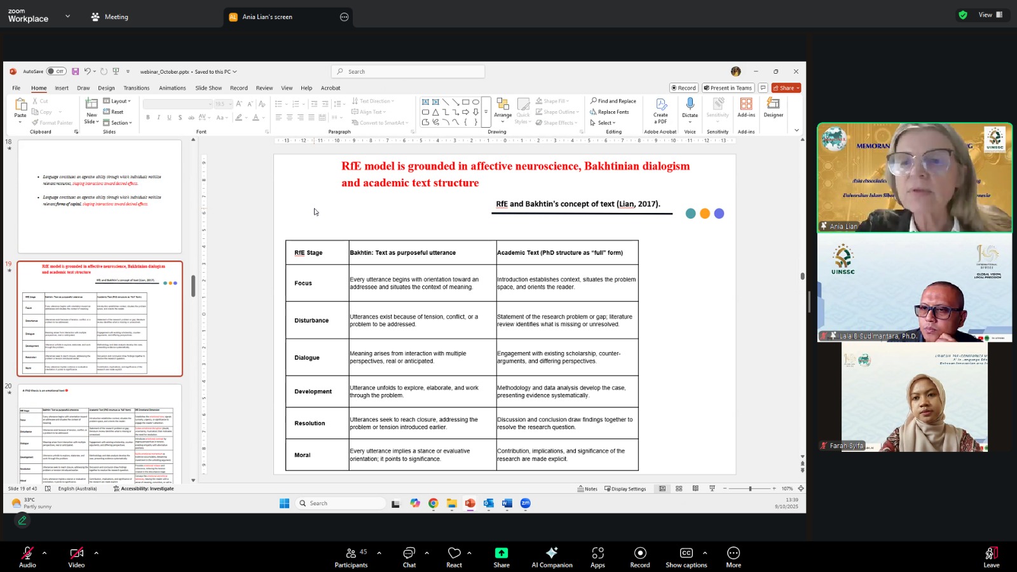This screenshot has width=1017, height=572.
Task: Click Zoom annotate pencil icon
Action: point(22,521)
